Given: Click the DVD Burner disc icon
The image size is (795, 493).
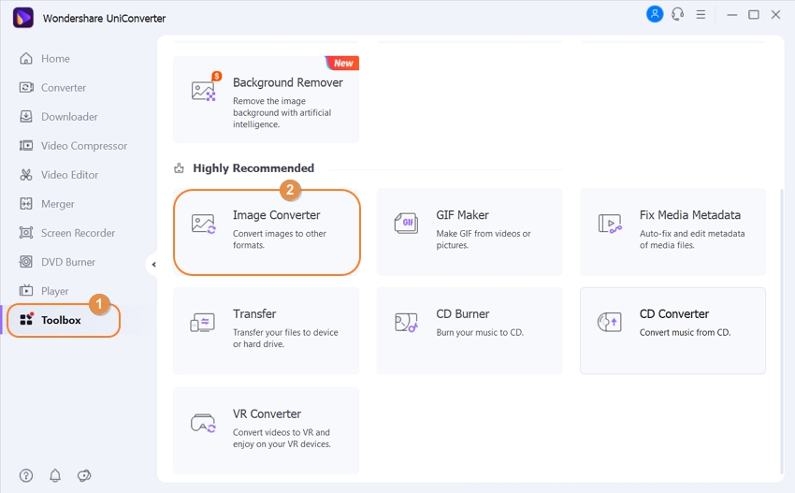Looking at the screenshot, I should tap(26, 262).
